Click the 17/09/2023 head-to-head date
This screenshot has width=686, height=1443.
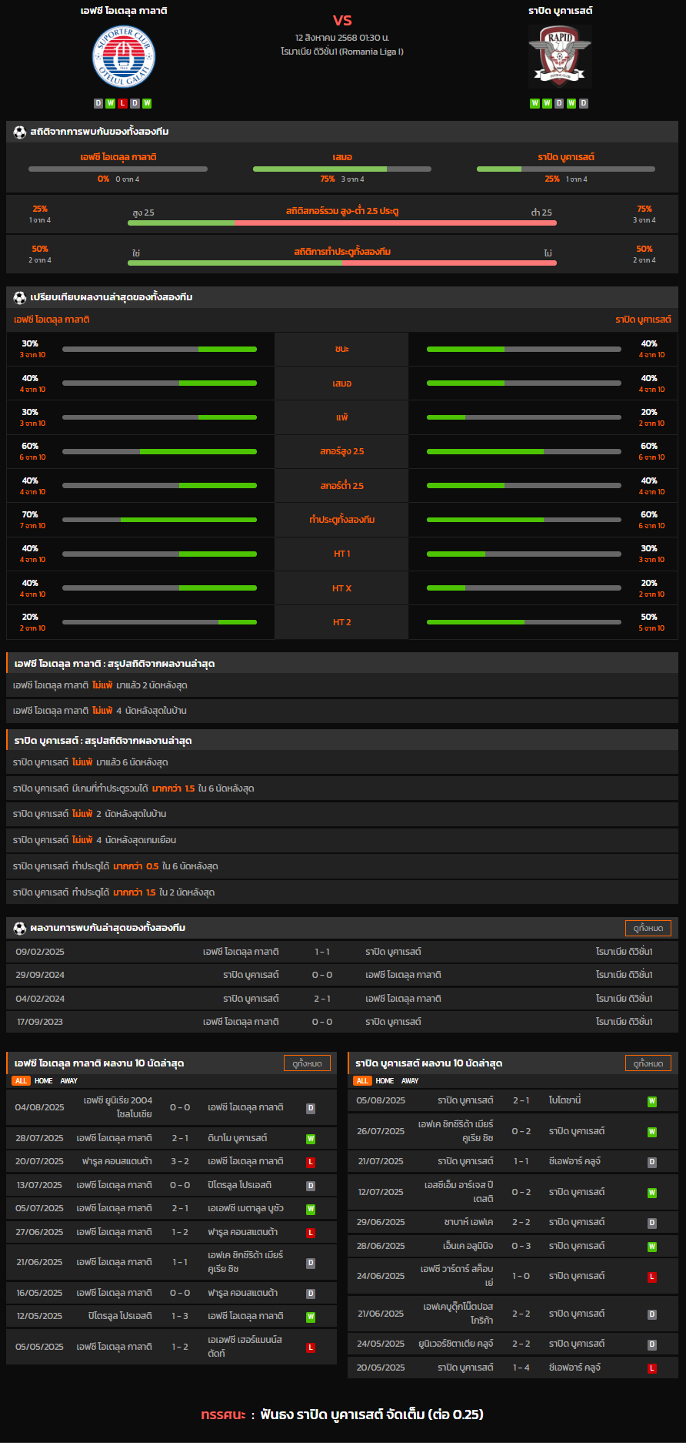(x=40, y=1022)
